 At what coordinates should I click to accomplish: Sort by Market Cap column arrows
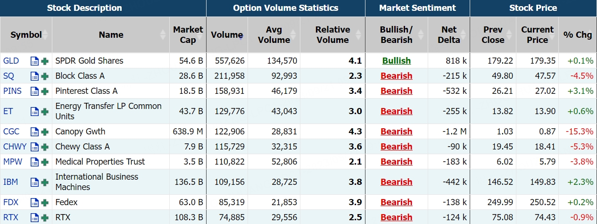point(200,35)
